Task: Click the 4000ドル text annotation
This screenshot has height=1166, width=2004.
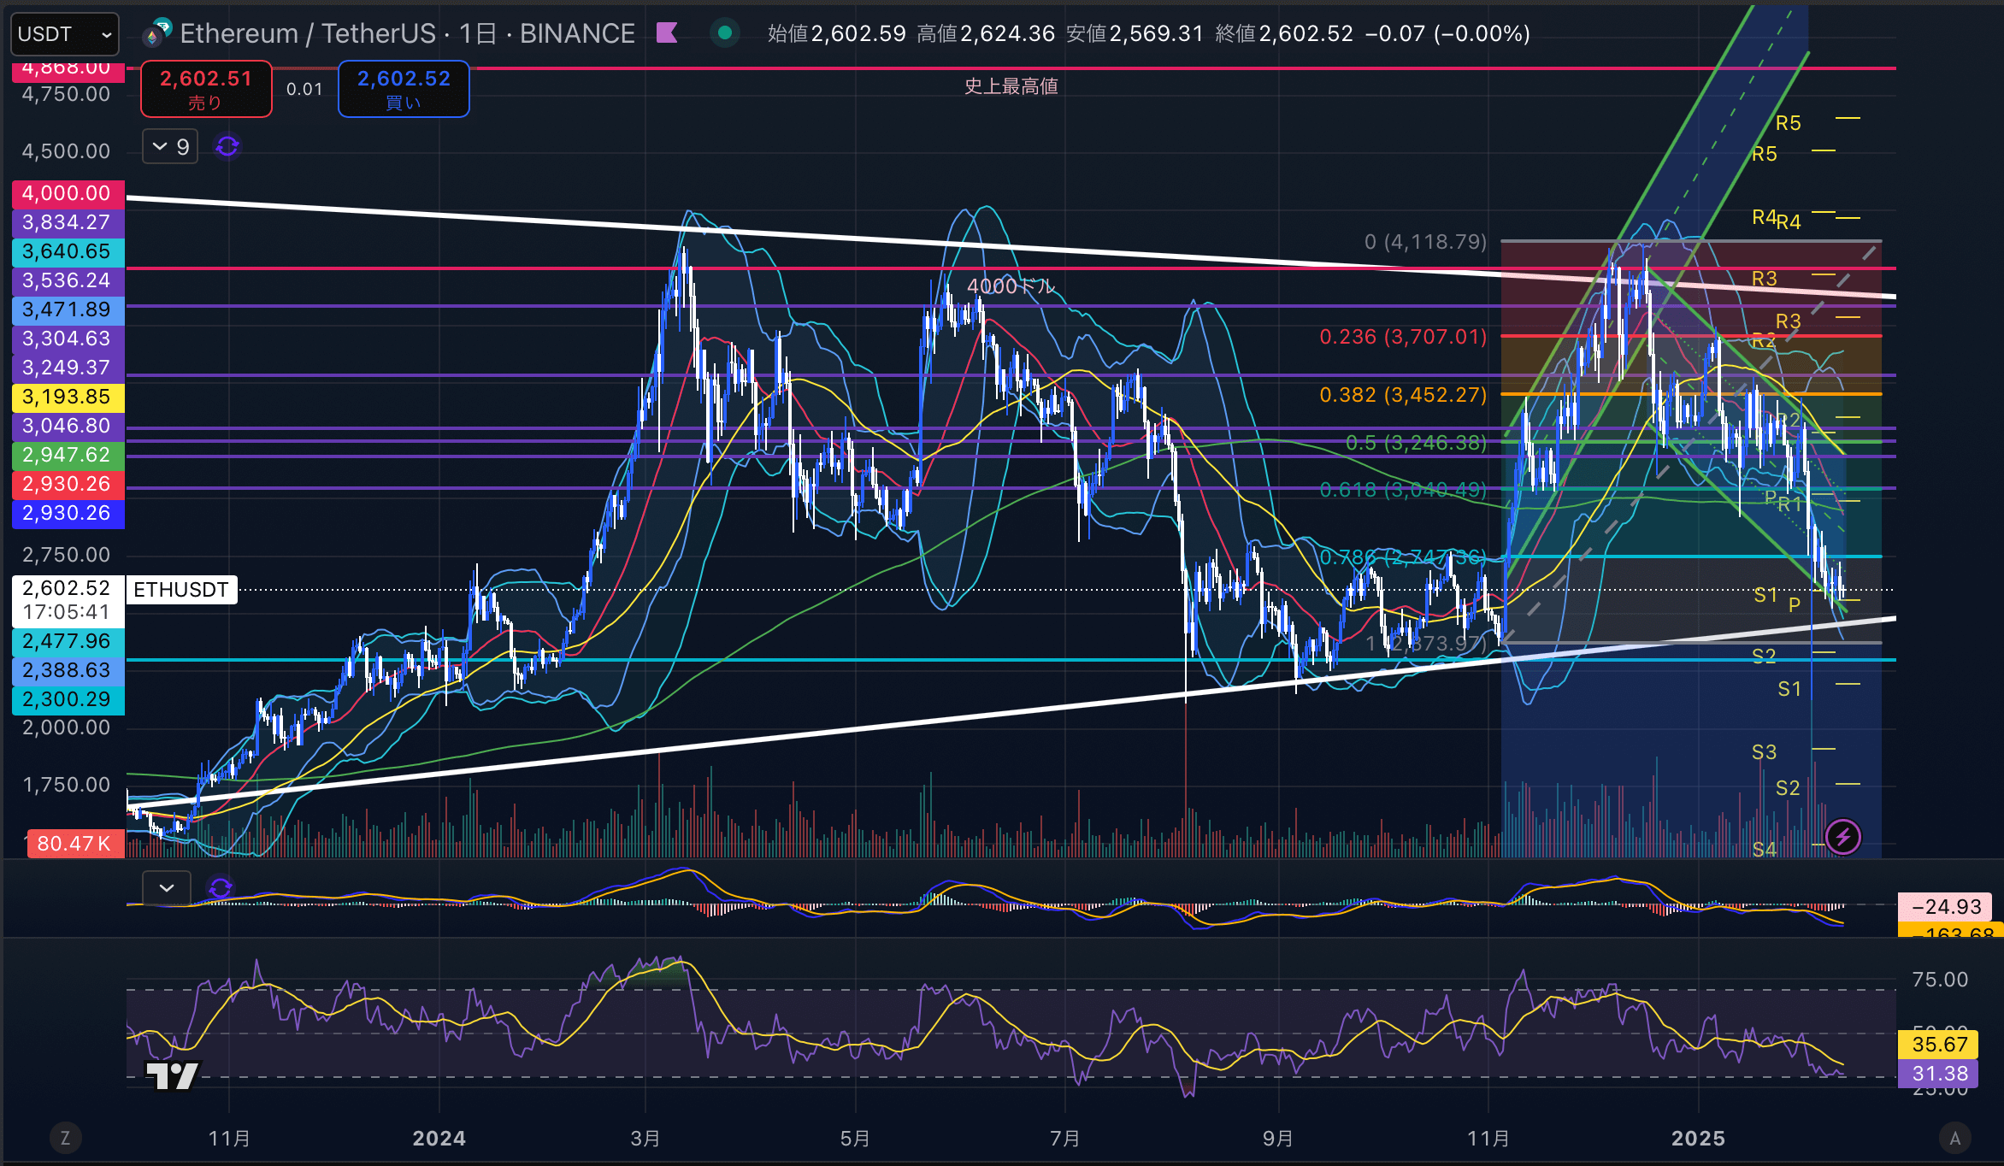Action: 1011,286
